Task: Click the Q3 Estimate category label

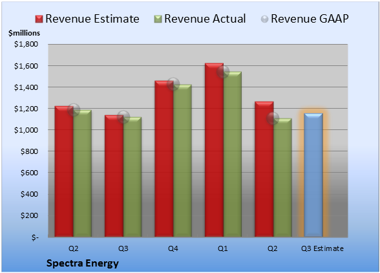Action: pyautogui.click(x=322, y=248)
